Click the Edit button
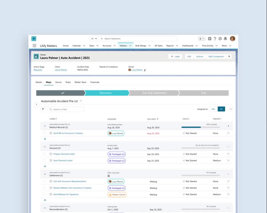The height and width of the screenshot is (213, 267). pyautogui.click(x=189, y=57)
